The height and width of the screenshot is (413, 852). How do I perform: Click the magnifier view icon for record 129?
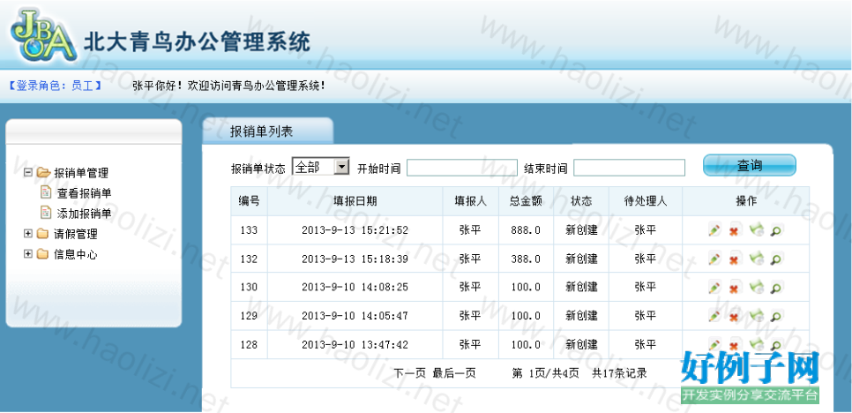pyautogui.click(x=776, y=316)
